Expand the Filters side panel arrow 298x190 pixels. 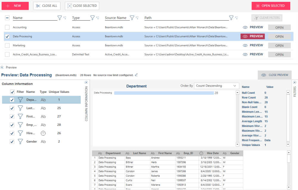[294, 82]
